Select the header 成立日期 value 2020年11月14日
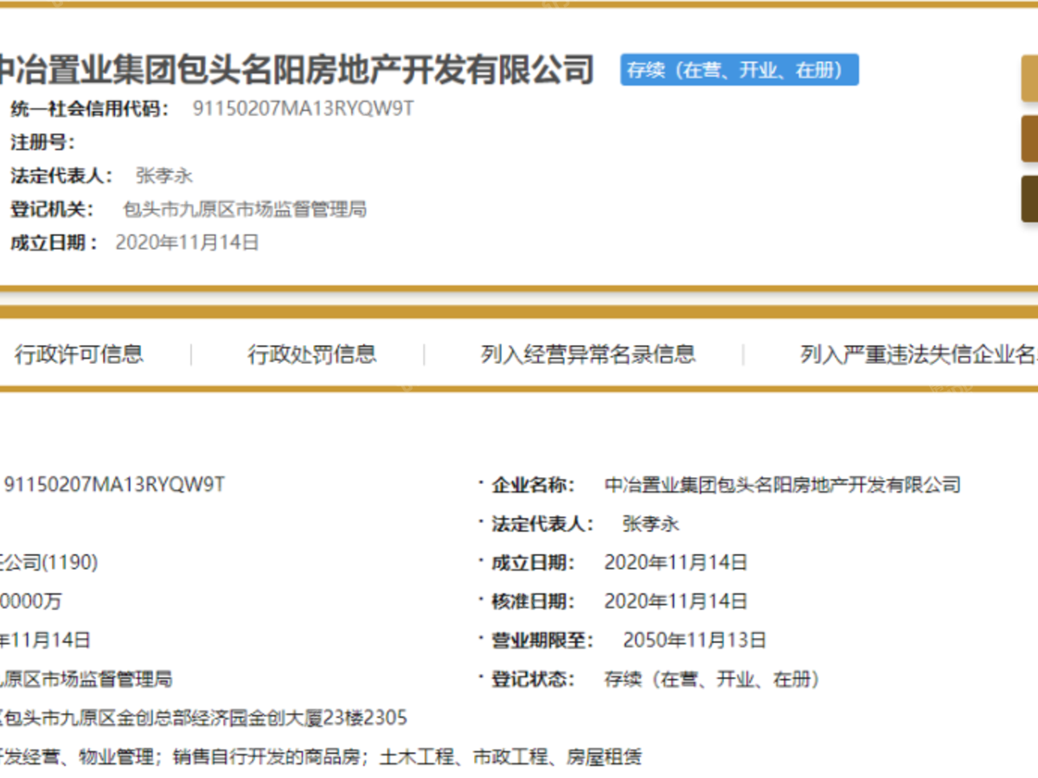The width and height of the screenshot is (1038, 778). pyautogui.click(x=187, y=242)
